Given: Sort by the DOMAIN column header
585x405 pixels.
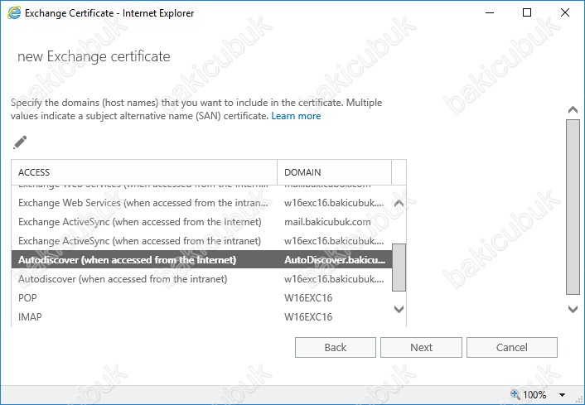Looking at the screenshot, I should click(334, 172).
